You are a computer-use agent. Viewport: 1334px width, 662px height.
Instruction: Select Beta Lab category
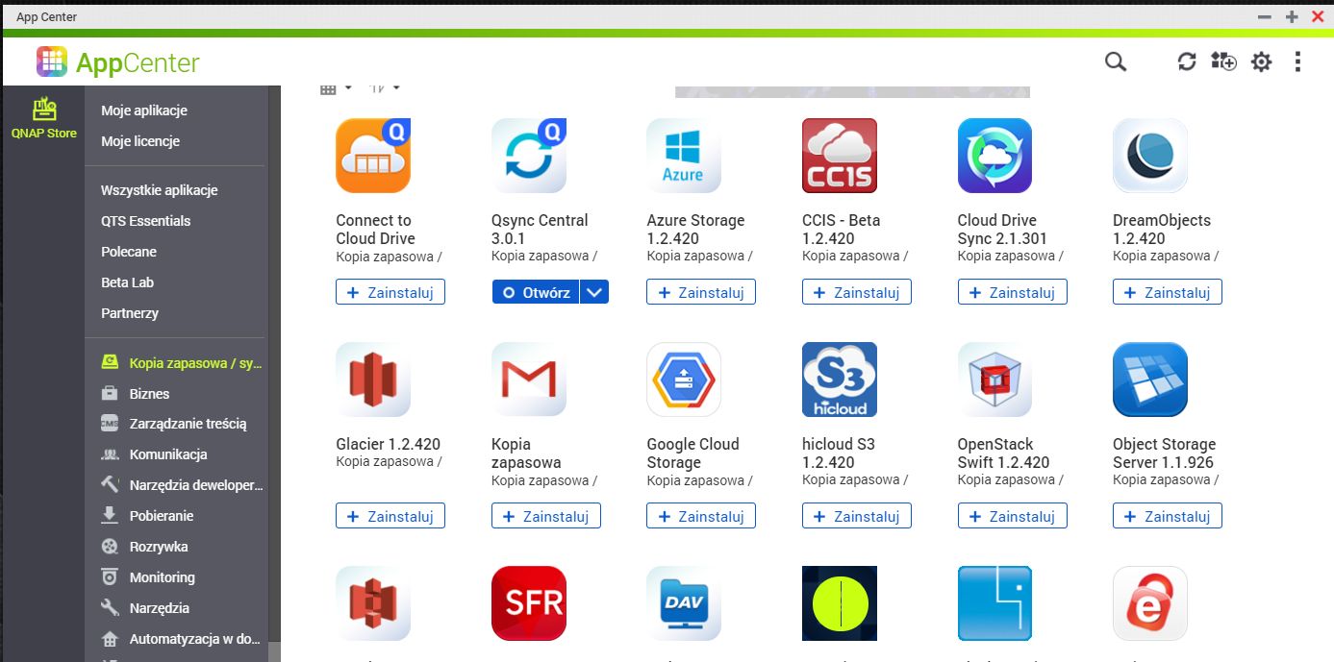(127, 282)
